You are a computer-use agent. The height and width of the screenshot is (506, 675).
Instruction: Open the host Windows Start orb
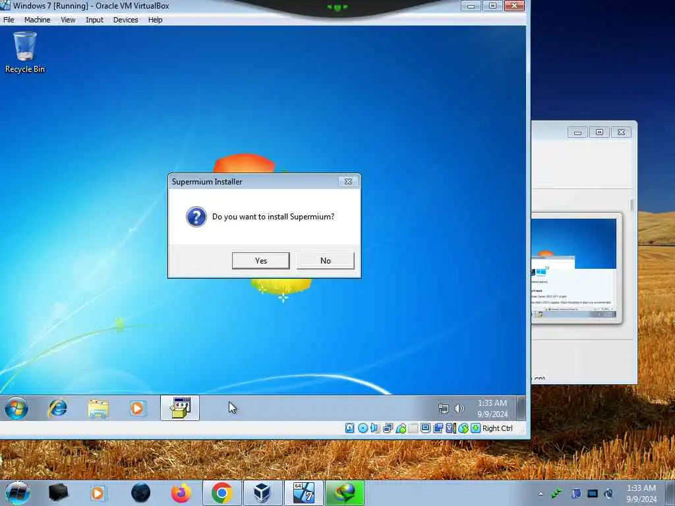click(x=17, y=493)
